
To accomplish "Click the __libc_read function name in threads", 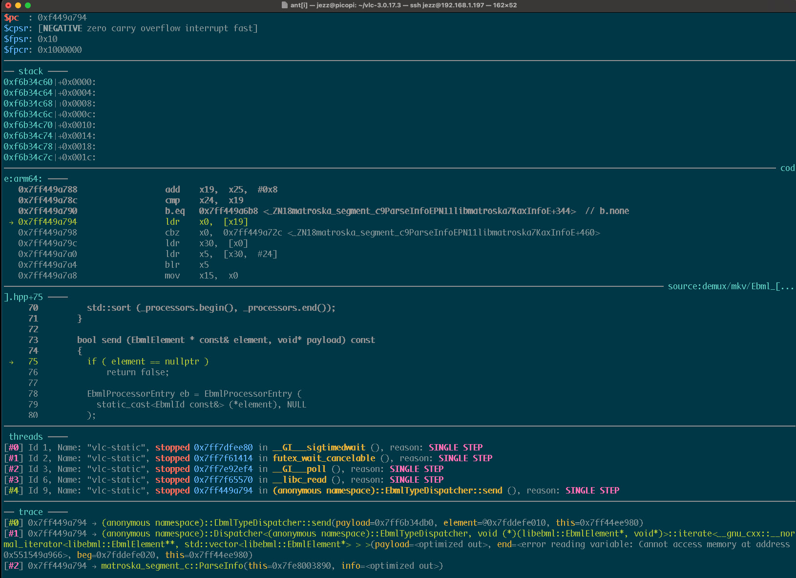I will pos(299,480).
